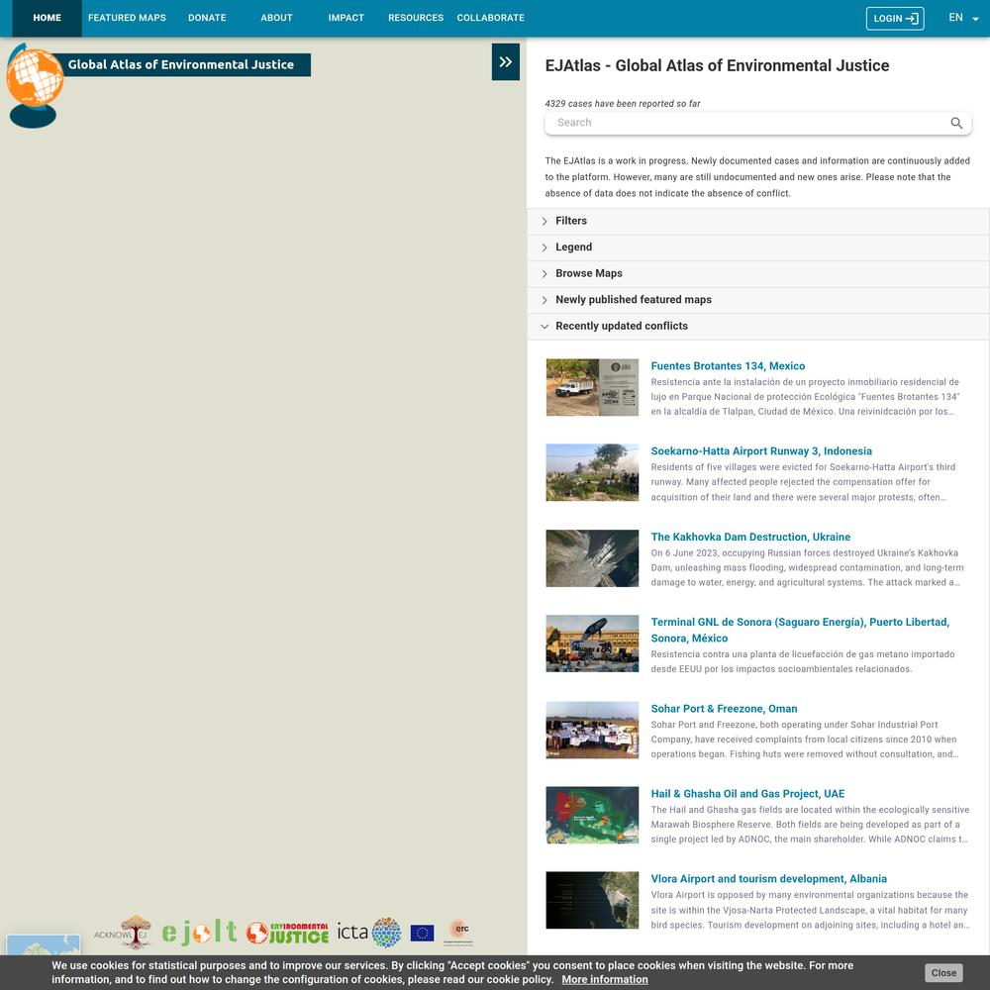The image size is (990, 990).
Task: Go to the Home menu item
Action: coord(48,18)
